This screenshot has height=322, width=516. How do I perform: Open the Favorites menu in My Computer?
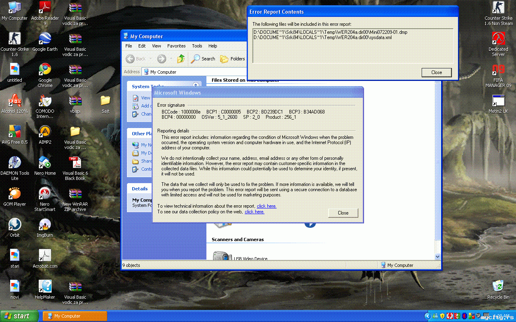click(177, 46)
